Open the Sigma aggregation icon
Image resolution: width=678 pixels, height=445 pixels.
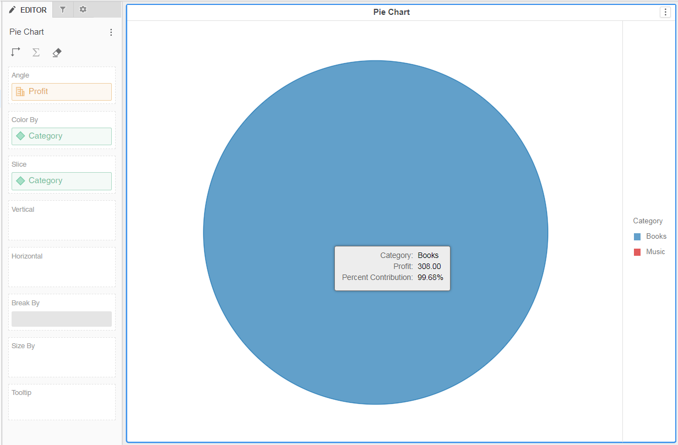coord(36,52)
